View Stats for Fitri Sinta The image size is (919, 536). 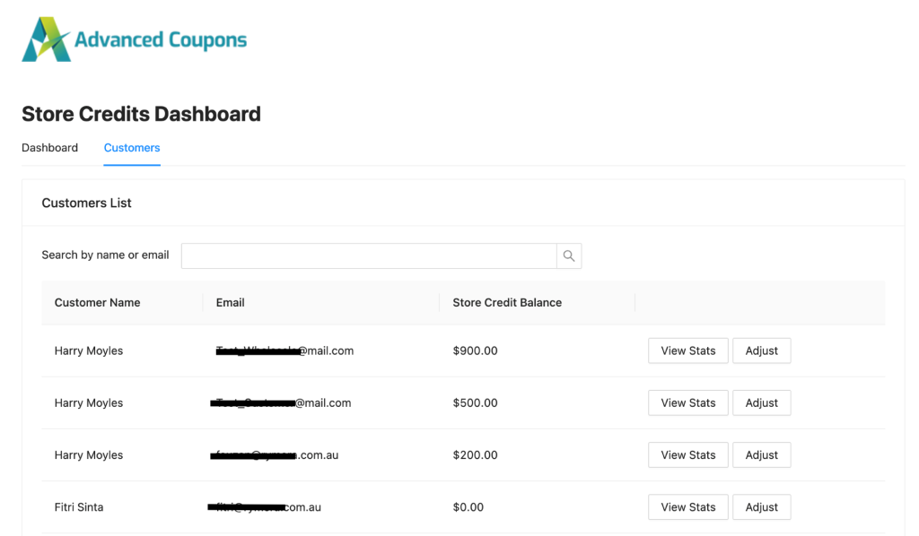click(688, 506)
